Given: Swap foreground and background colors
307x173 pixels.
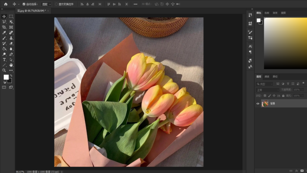Looking at the screenshot, I should [x=11, y=75].
